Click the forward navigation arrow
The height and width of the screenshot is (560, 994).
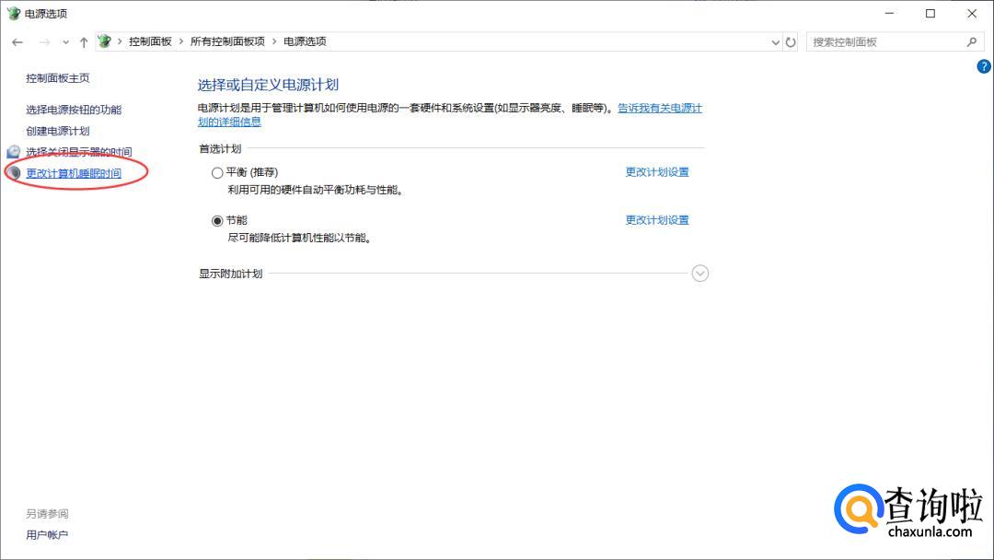44,41
